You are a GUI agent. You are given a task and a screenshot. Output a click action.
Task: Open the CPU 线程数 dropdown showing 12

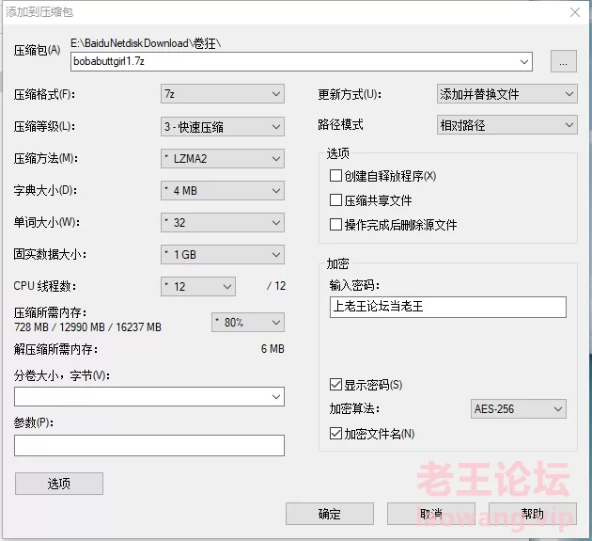(198, 287)
